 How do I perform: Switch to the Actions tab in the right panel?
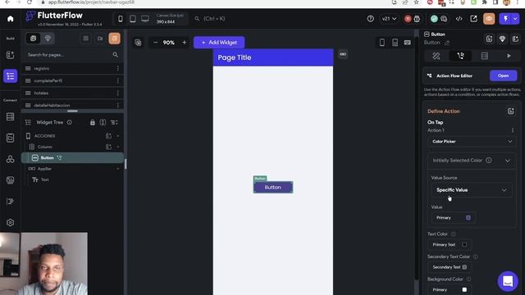pos(460,56)
